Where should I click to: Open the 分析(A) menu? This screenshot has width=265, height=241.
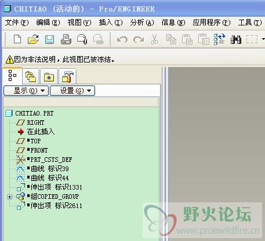pyautogui.click(x=142, y=23)
